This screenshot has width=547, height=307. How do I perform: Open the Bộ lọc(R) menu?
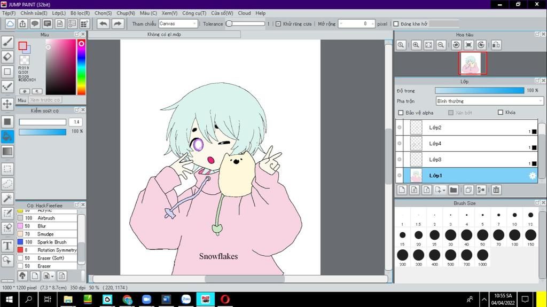click(80, 13)
